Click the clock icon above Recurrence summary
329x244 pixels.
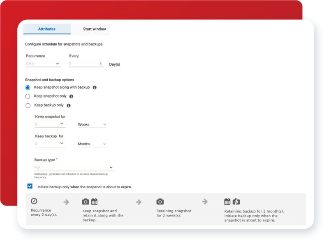click(x=33, y=201)
